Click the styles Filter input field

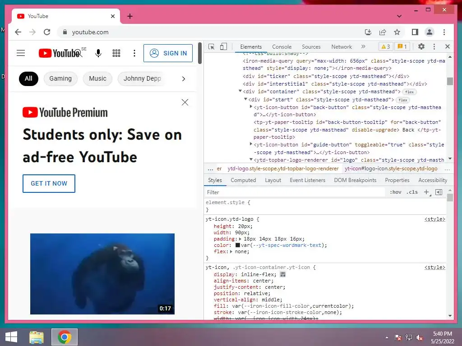click(x=295, y=192)
